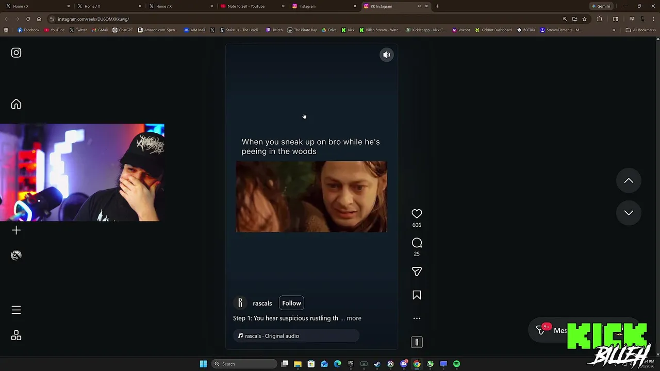Screen dimensions: 660x371
Task: Open the Also from Meta grid icon
Action: 16,336
